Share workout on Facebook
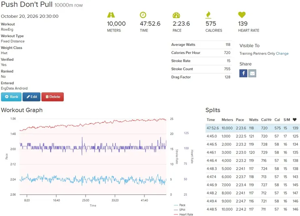 (x=243, y=73)
